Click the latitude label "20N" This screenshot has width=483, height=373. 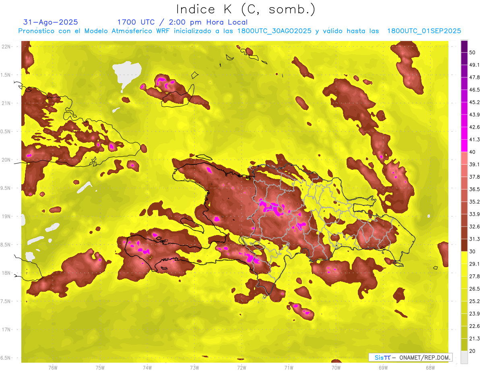(6, 160)
